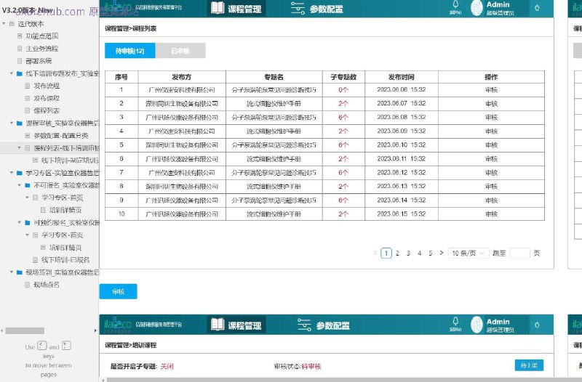Click the previous page arrow in pagination

(x=375, y=253)
